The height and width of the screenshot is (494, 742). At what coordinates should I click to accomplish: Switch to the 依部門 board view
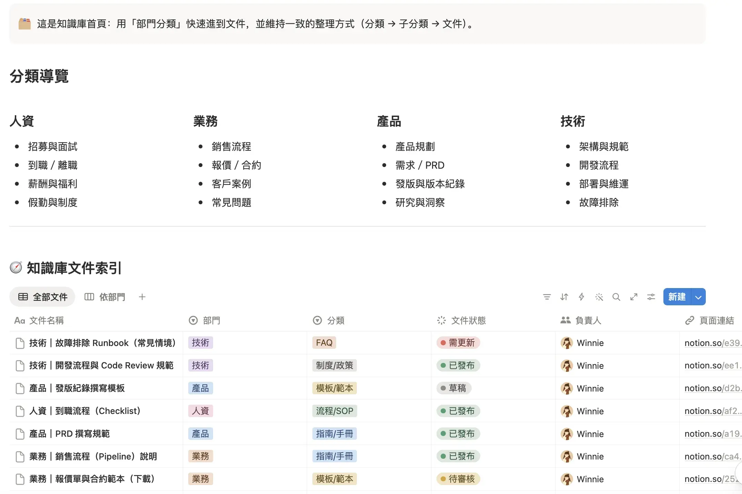pos(105,297)
